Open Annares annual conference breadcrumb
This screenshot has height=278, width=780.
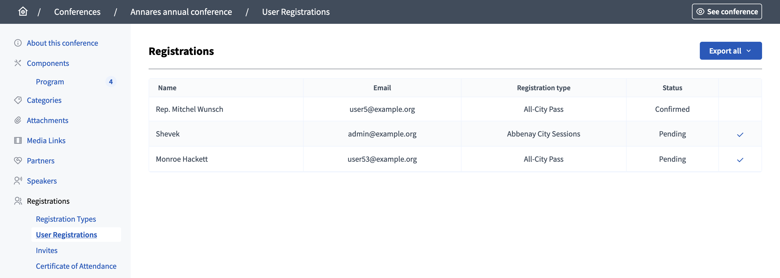(181, 12)
